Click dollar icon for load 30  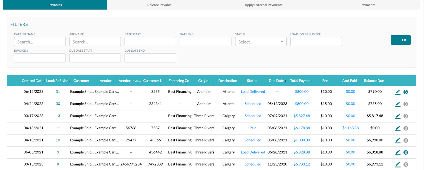coord(406,104)
